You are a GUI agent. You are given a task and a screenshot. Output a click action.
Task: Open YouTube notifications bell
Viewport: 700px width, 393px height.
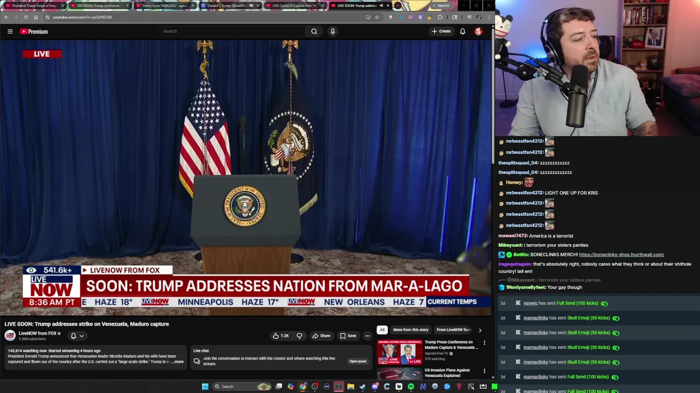pos(462,31)
